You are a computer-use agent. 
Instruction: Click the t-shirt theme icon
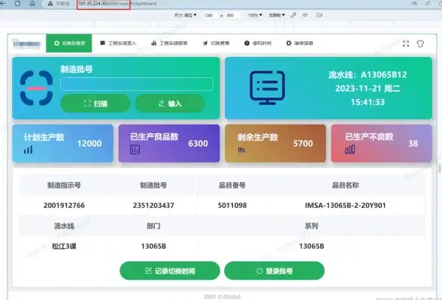420,43
